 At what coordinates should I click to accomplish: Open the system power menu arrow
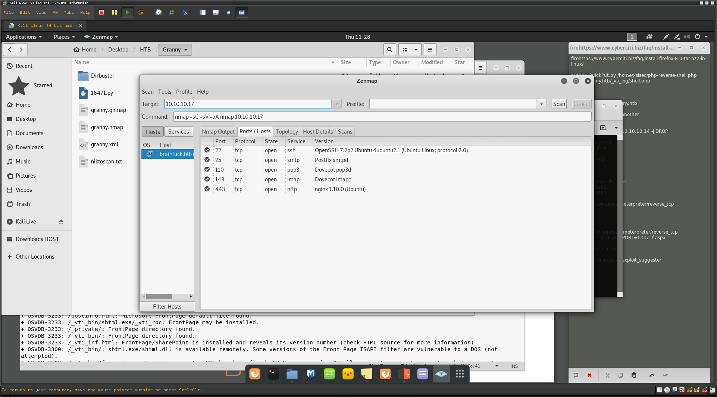[x=706, y=37]
